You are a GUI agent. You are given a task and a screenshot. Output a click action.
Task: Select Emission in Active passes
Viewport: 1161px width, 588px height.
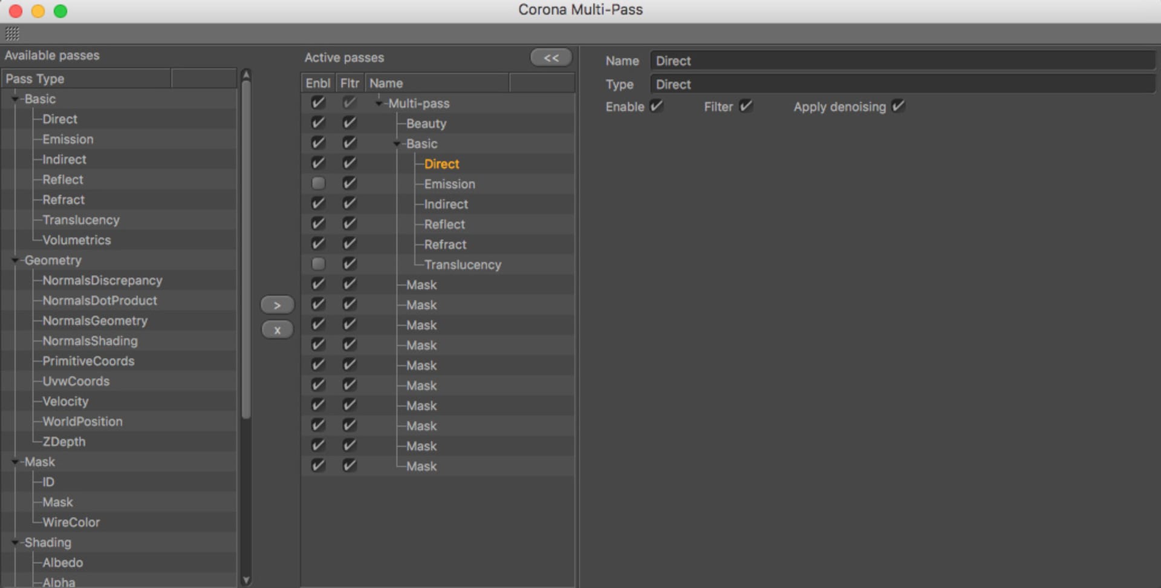point(449,184)
